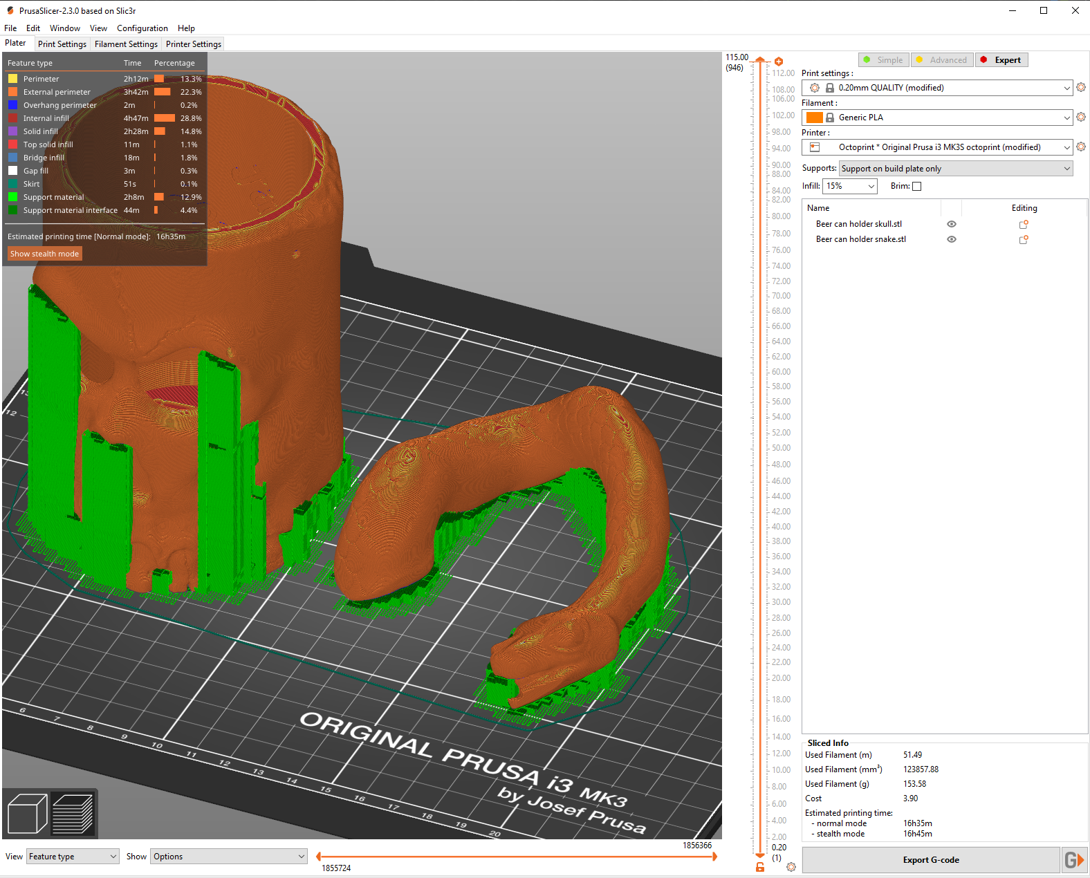Add a color change with the plus icon

779,62
